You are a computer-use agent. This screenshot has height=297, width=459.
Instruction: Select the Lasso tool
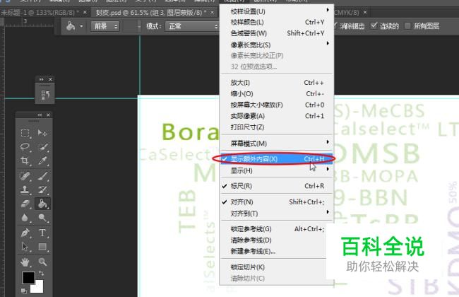[x=25, y=146]
